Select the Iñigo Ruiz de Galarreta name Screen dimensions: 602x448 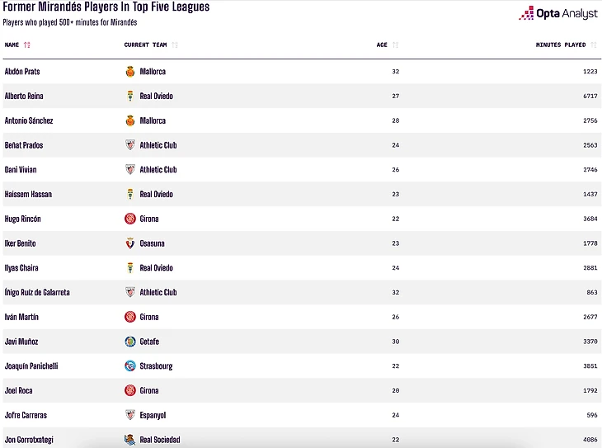point(37,292)
